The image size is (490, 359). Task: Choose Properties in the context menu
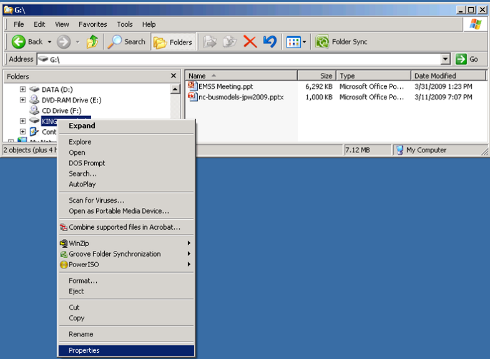pos(84,351)
